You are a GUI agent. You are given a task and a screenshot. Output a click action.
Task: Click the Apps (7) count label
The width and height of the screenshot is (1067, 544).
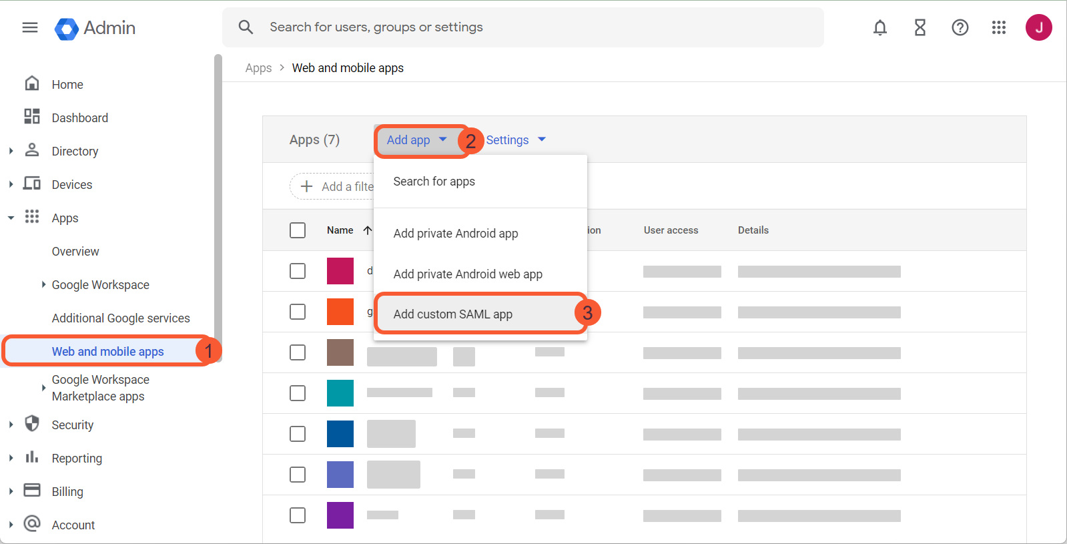[x=314, y=140]
